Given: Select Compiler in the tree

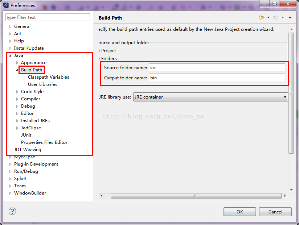Looking at the screenshot, I should click(30, 99).
